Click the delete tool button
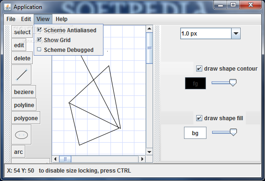Viewport: 265px width, 181px height. [22, 58]
